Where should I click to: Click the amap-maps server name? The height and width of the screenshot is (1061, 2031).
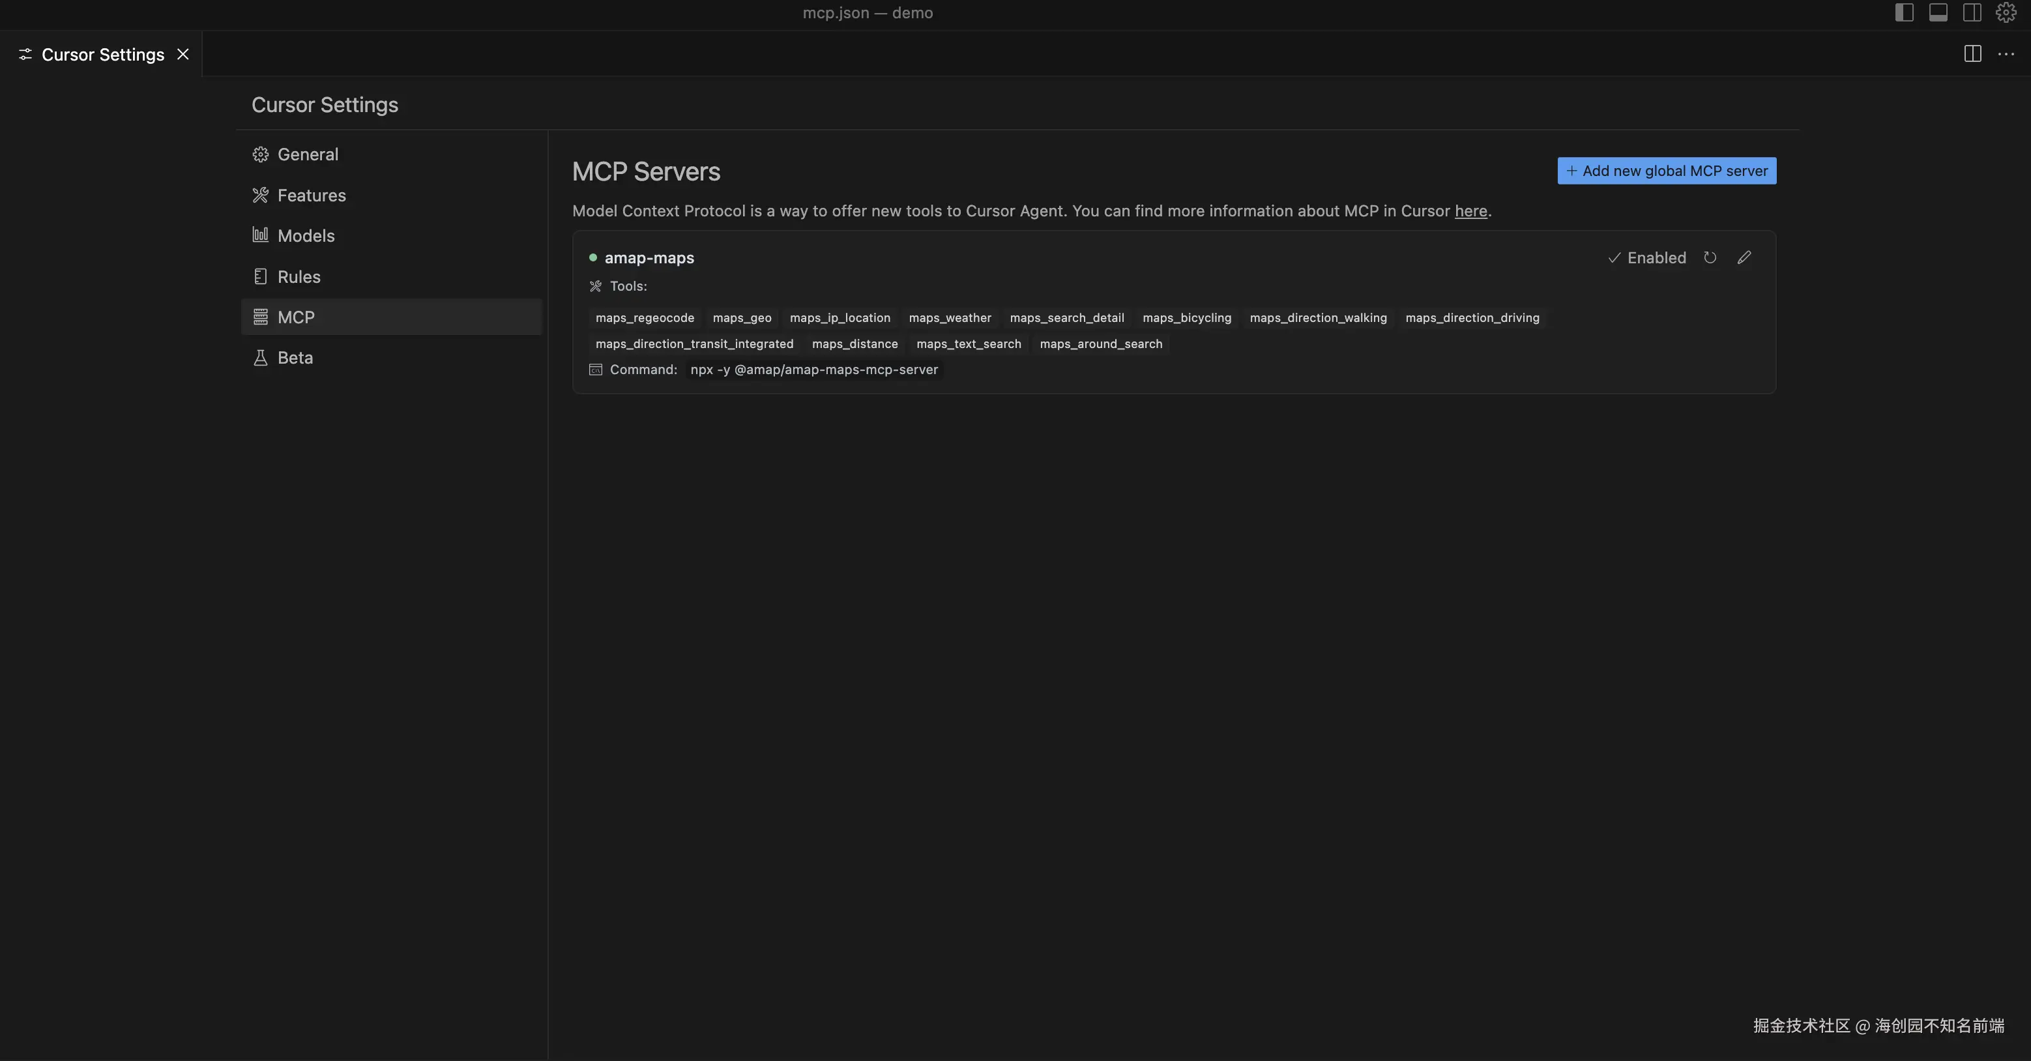[x=650, y=258]
